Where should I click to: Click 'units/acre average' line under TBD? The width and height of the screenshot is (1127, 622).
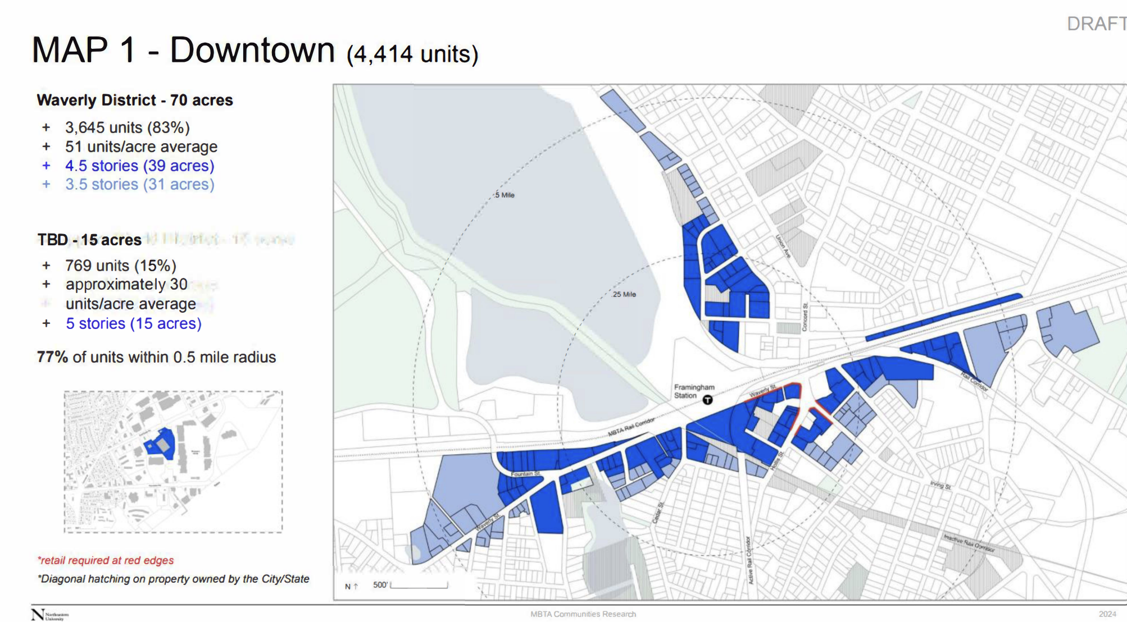(131, 304)
